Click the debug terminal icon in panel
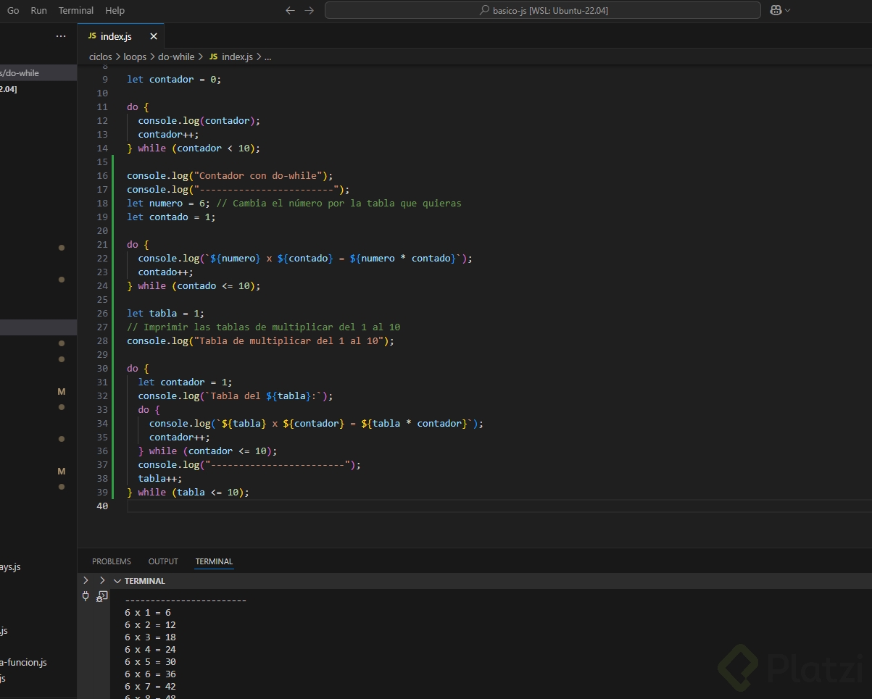Image resolution: width=872 pixels, height=699 pixels. click(102, 596)
